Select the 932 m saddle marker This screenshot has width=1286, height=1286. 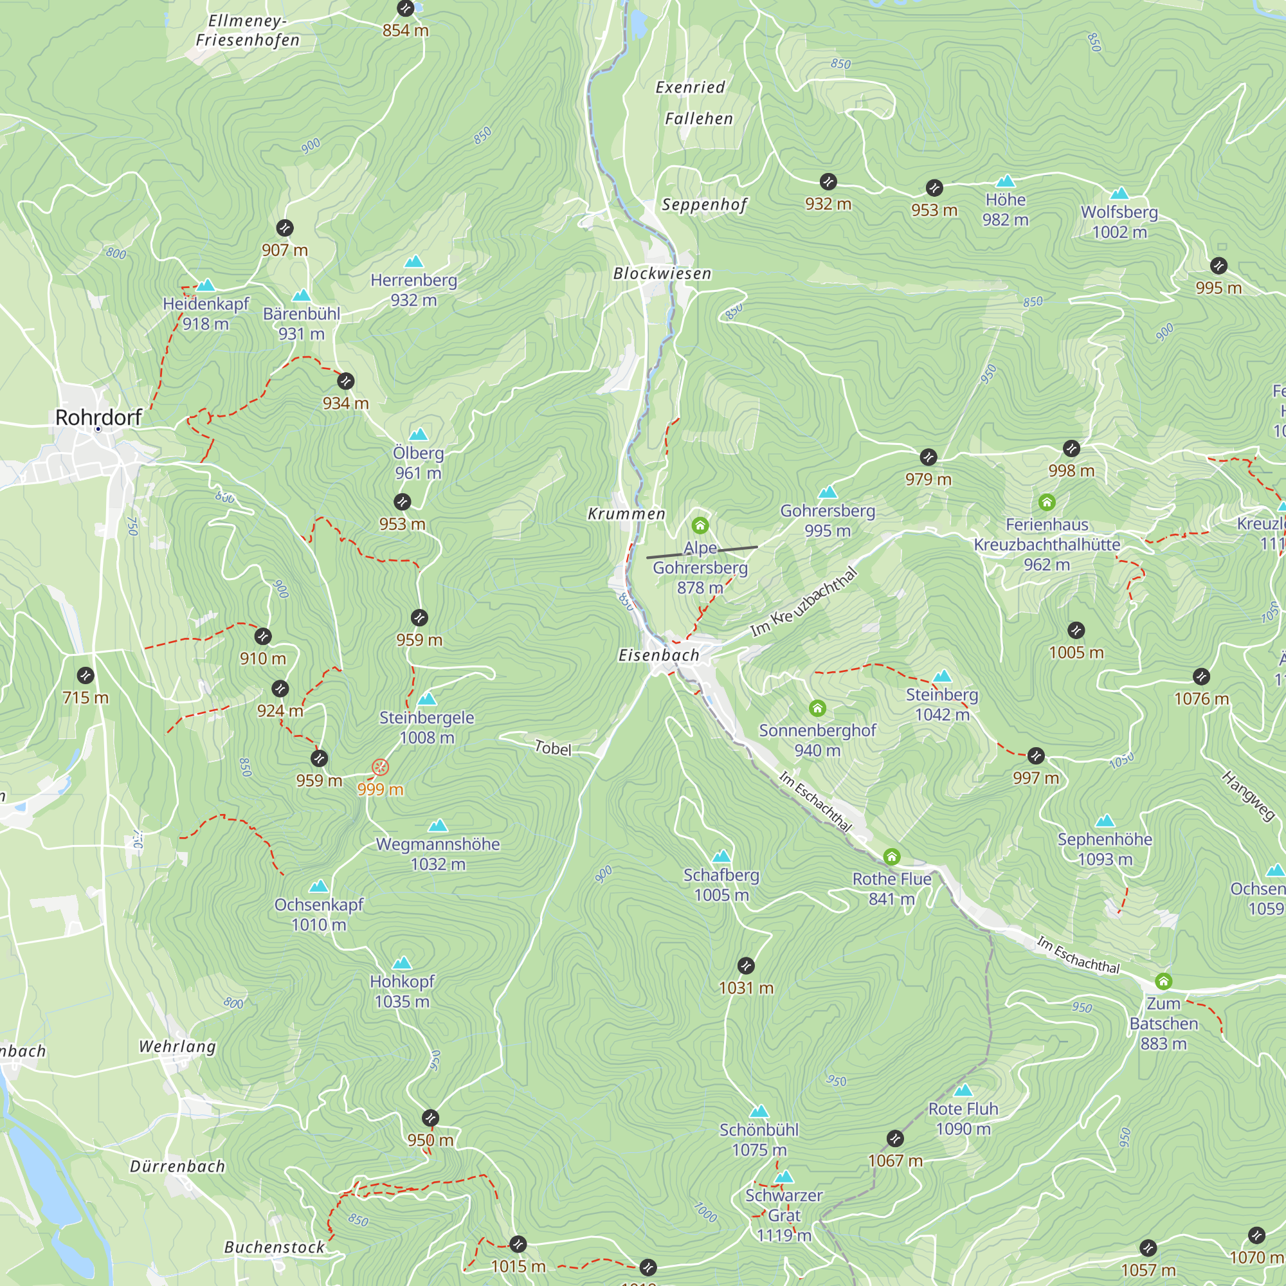(x=828, y=182)
